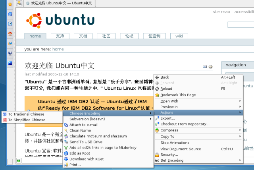This screenshot has width=254, height=170.
Task: Open the 支持 tab
Action: [60, 36]
